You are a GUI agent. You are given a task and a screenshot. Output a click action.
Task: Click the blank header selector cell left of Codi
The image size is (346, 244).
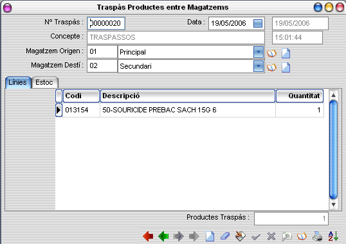[x=59, y=96]
